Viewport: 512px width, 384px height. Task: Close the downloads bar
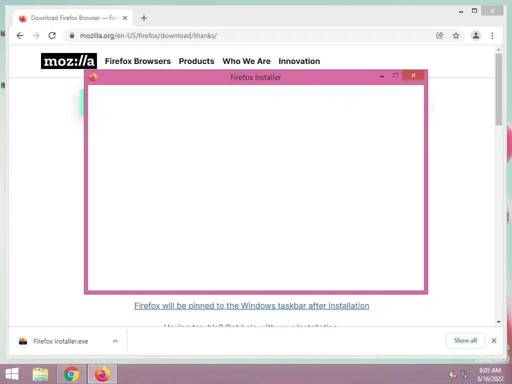coord(493,340)
